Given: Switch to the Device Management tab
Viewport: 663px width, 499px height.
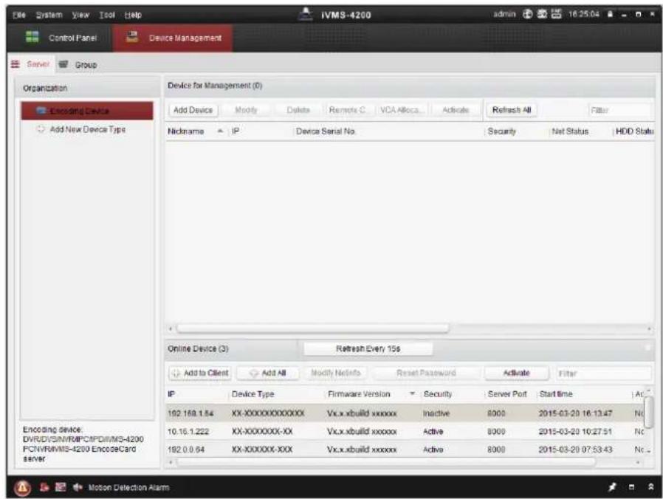Looking at the screenshot, I should click(173, 38).
